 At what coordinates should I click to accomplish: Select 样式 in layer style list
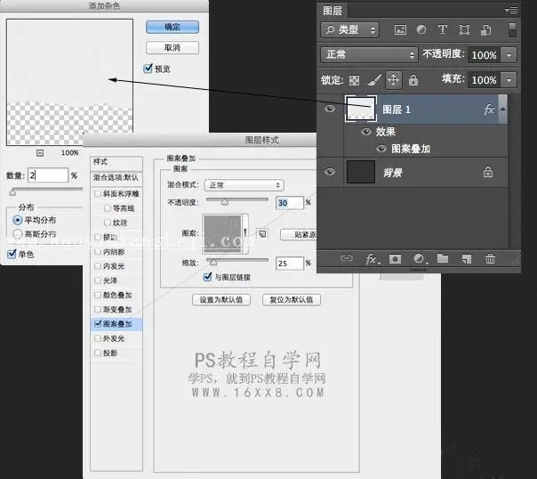coord(116,162)
